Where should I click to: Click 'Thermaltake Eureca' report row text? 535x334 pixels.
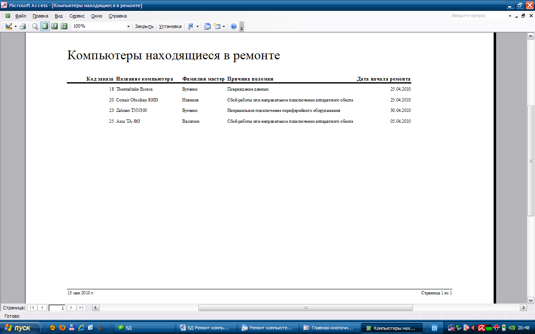coord(134,89)
